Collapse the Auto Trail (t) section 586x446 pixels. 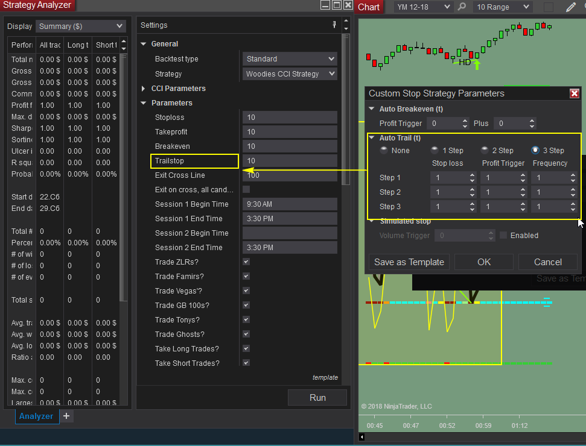tap(372, 138)
